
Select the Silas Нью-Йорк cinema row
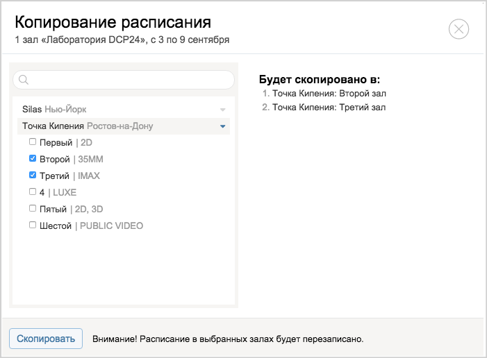124,110
